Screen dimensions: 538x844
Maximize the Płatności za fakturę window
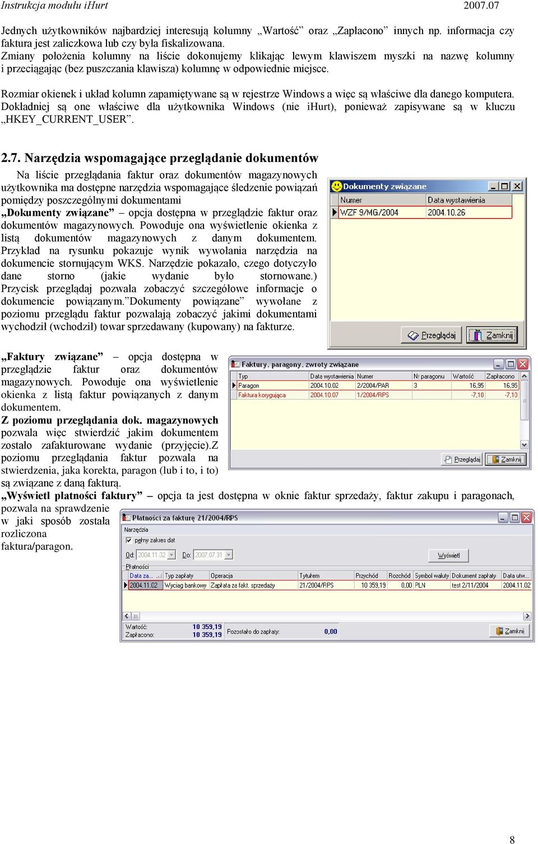pyautogui.click(x=515, y=518)
